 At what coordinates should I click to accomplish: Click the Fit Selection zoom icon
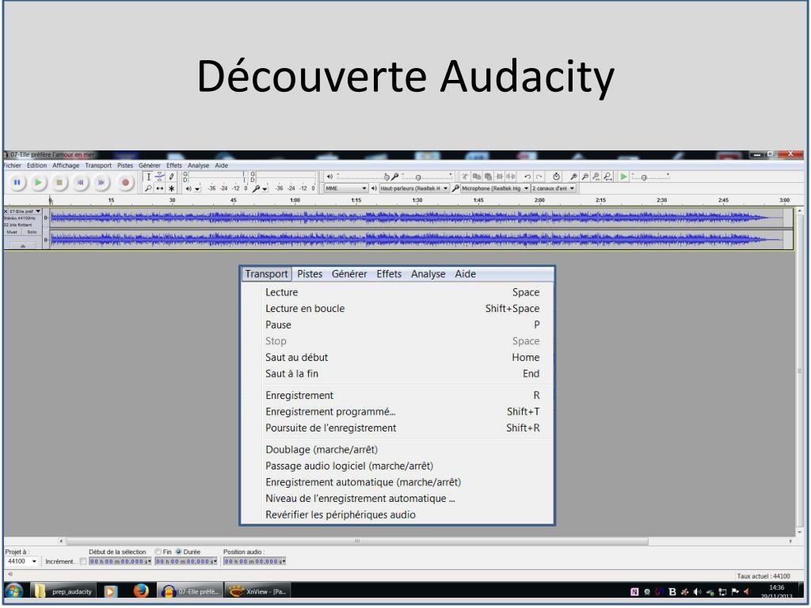point(596,177)
